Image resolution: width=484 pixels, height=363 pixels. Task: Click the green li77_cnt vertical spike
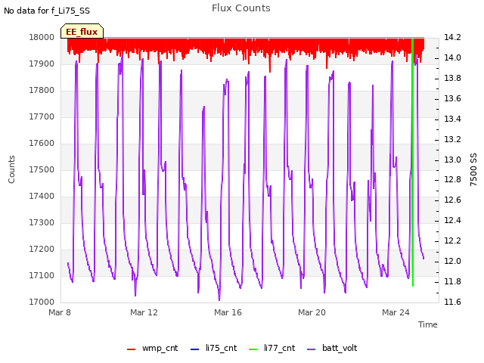(413, 162)
